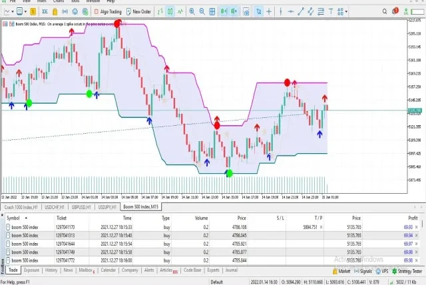Select the Fibonacci retracement tool
Image resolution: width=426 pixels, height=285 pixels.
(321, 12)
